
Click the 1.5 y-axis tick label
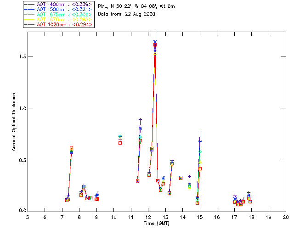point(23,56)
